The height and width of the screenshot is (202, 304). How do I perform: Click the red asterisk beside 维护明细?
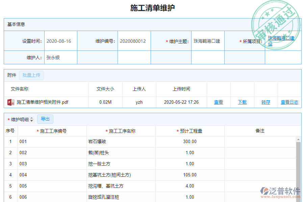pyautogui.click(x=9, y=119)
